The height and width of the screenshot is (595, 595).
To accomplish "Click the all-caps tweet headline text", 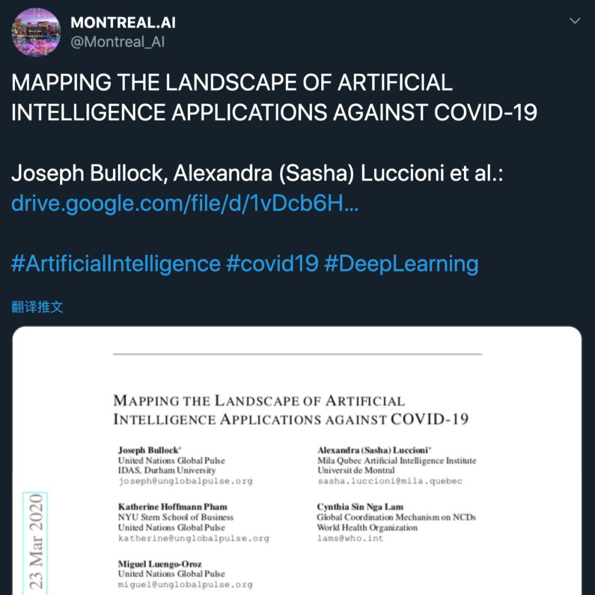I will [x=274, y=98].
